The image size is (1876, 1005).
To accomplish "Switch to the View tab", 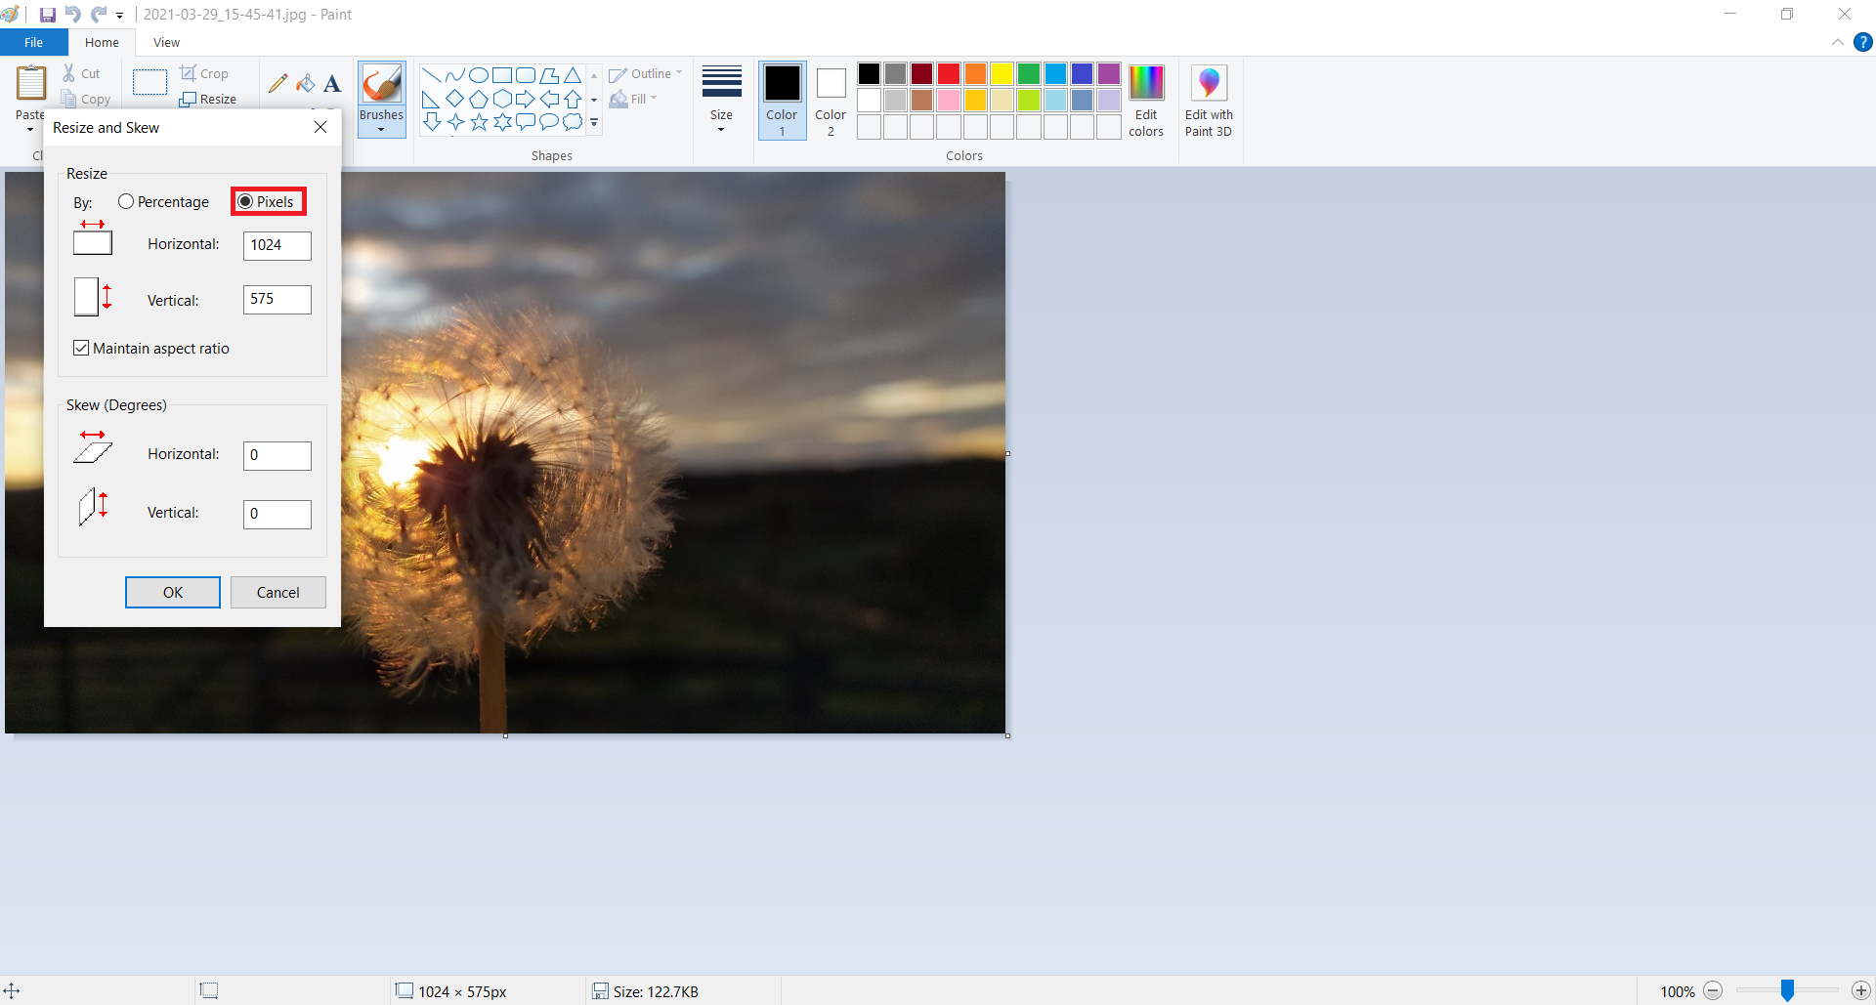I will [165, 42].
